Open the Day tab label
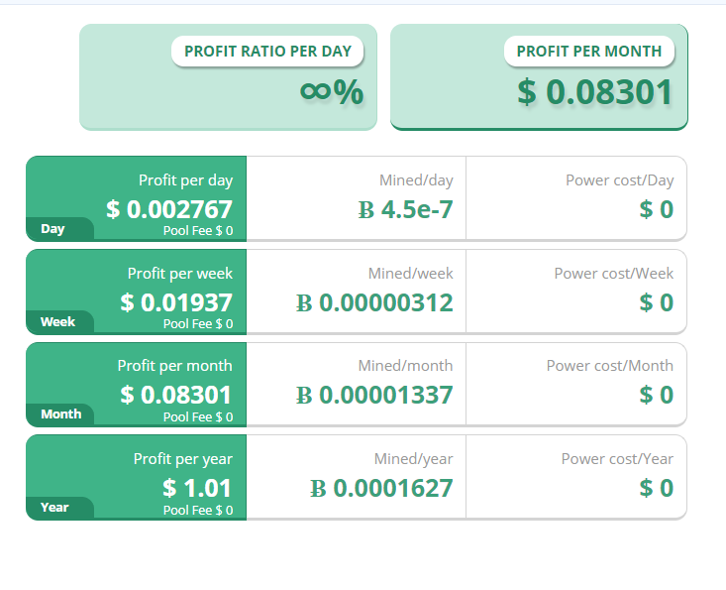 [52, 229]
